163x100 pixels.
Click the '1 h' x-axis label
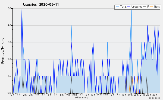click(18, 95)
